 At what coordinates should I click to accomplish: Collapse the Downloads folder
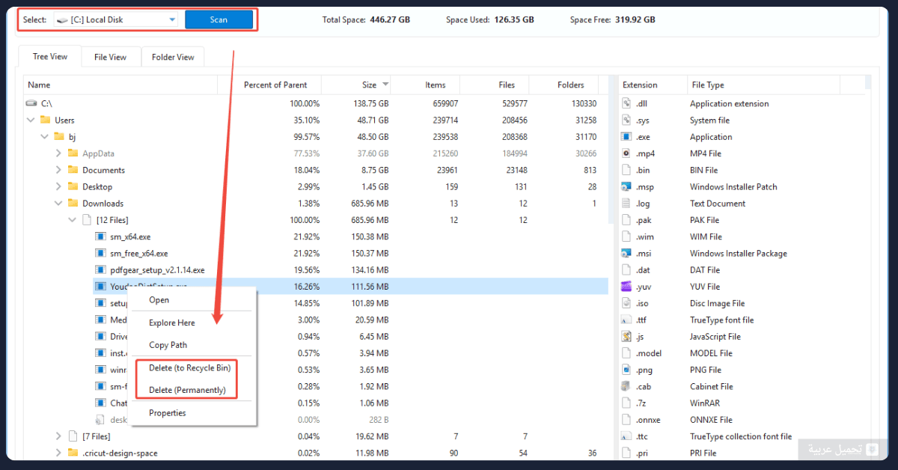[58, 203]
